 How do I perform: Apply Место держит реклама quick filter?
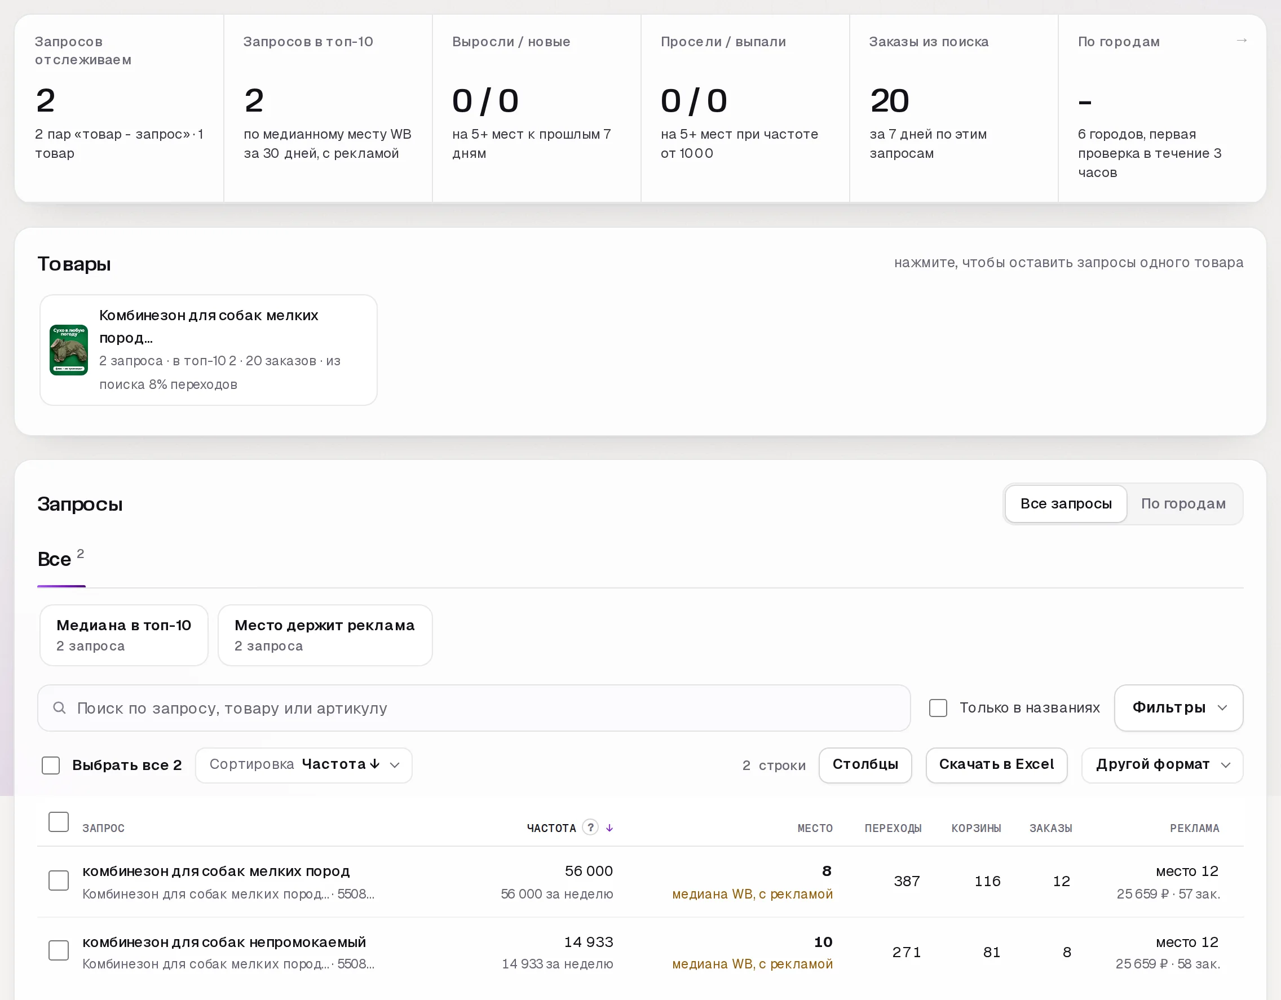pyautogui.click(x=325, y=635)
